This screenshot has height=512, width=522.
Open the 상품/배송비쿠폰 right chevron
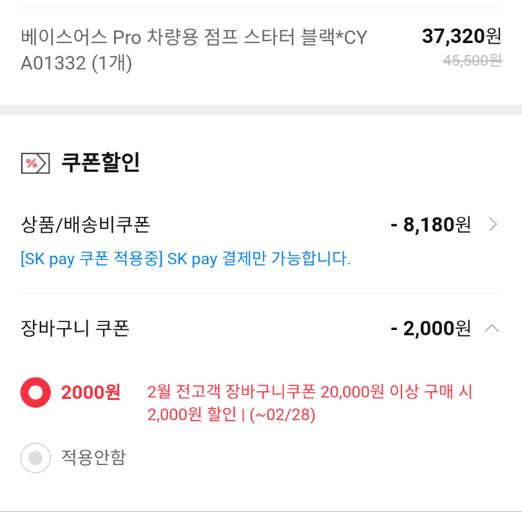tap(493, 224)
